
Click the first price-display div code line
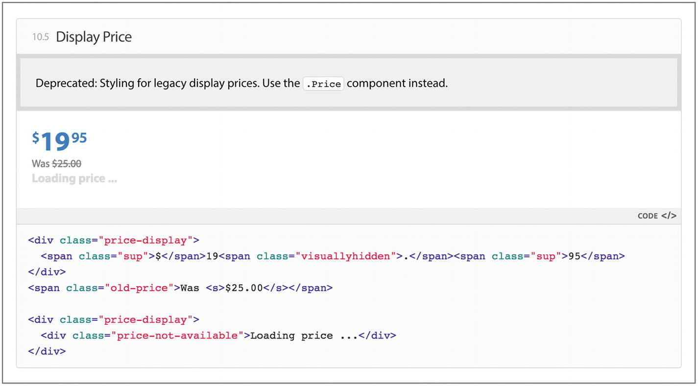coord(114,240)
